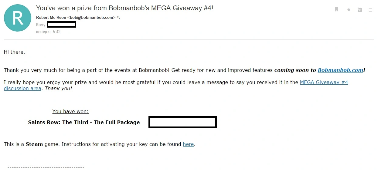Screen dimensions: 378x172
Task: Follow the 'here' activation instructions link
Action: click(x=188, y=144)
